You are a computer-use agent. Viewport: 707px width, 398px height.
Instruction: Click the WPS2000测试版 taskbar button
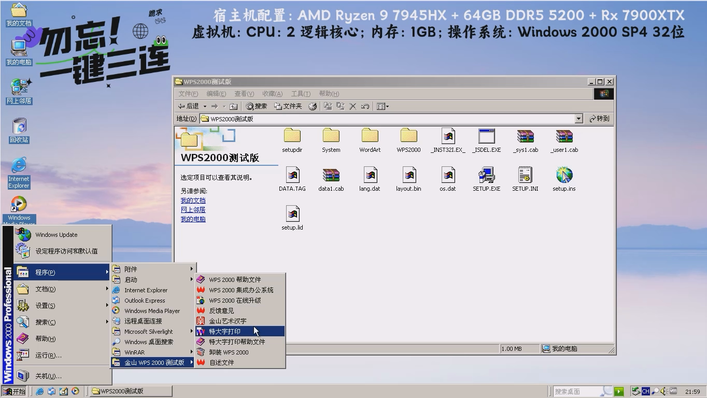click(x=130, y=391)
